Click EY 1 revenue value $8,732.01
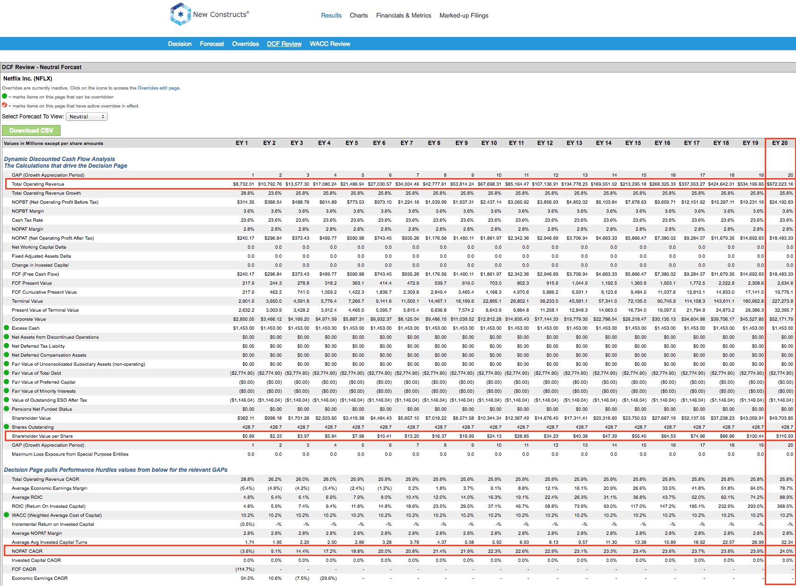The height and width of the screenshot is (586, 796). coord(243,184)
